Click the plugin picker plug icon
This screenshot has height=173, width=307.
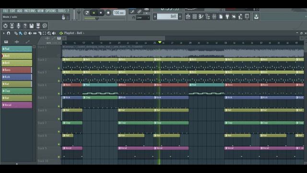pyautogui.click(x=227, y=17)
